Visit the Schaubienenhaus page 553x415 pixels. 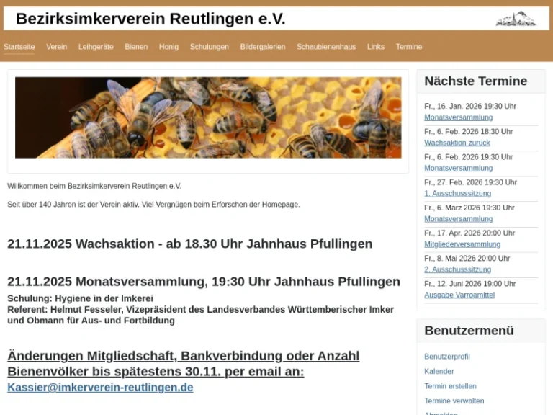tap(326, 47)
